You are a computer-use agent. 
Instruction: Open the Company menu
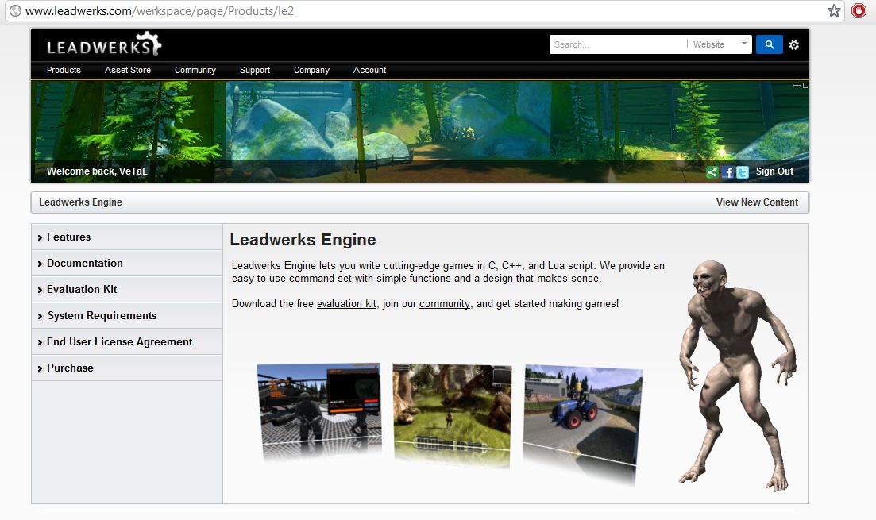312,71
